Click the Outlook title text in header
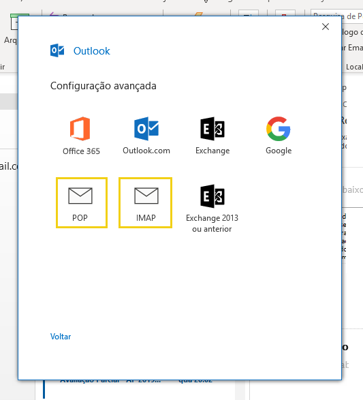363x400 pixels. [x=92, y=51]
